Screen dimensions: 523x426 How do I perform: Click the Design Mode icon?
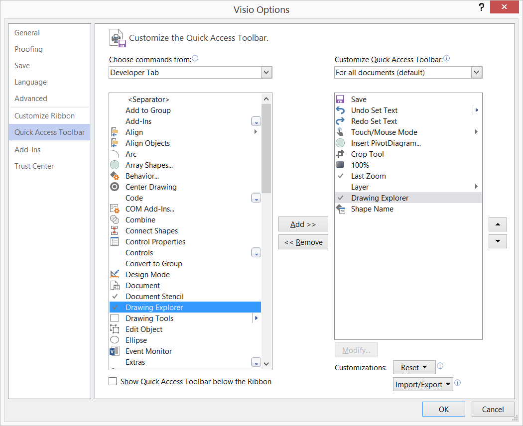click(114, 274)
